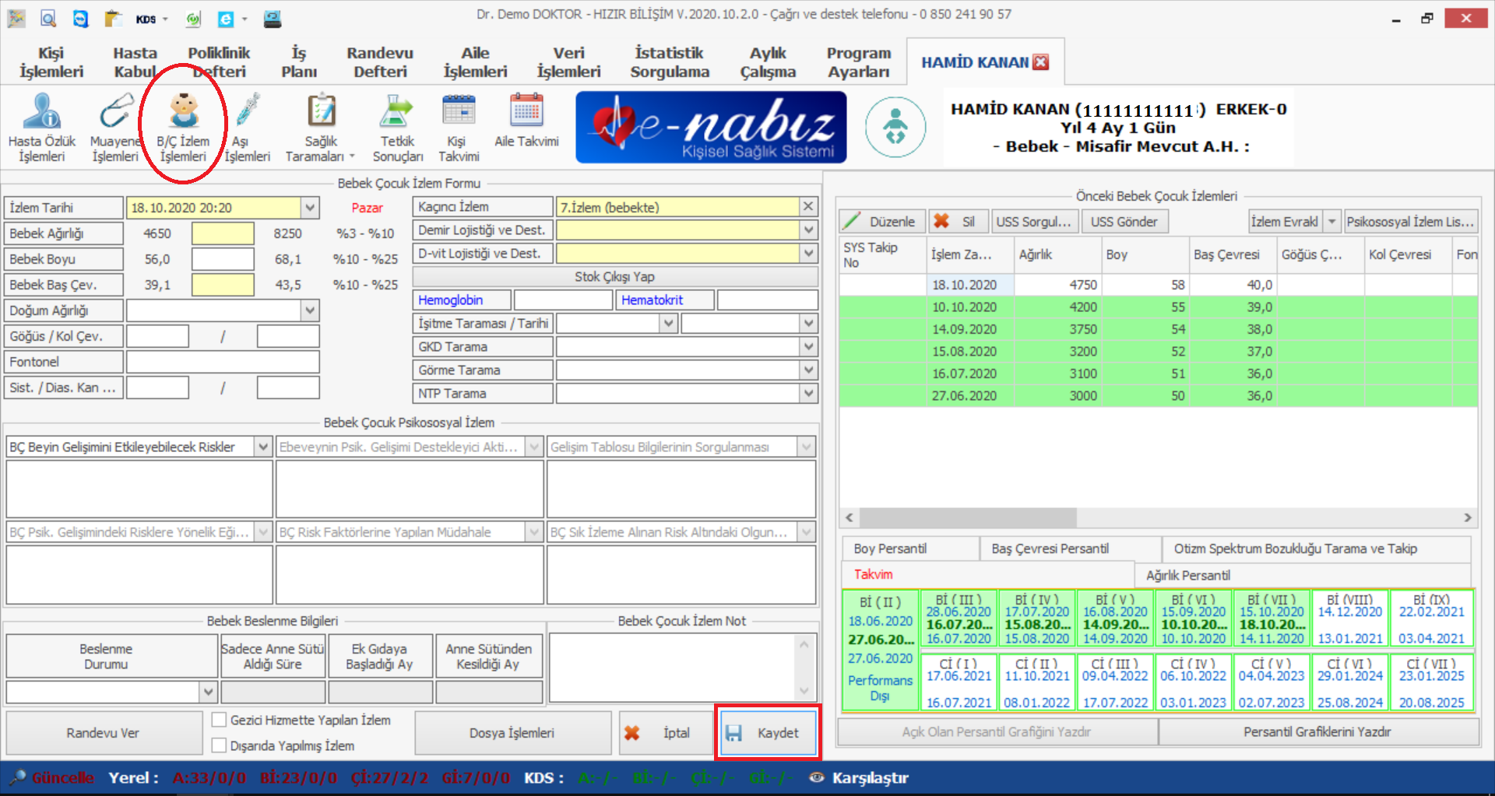Enable Gezici Hizmette Yapılan İzlem checkbox

point(220,721)
